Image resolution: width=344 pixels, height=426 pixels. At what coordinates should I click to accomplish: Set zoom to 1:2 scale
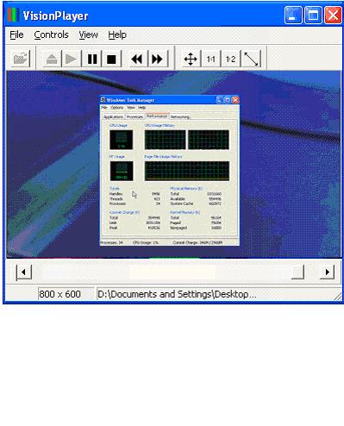(231, 59)
